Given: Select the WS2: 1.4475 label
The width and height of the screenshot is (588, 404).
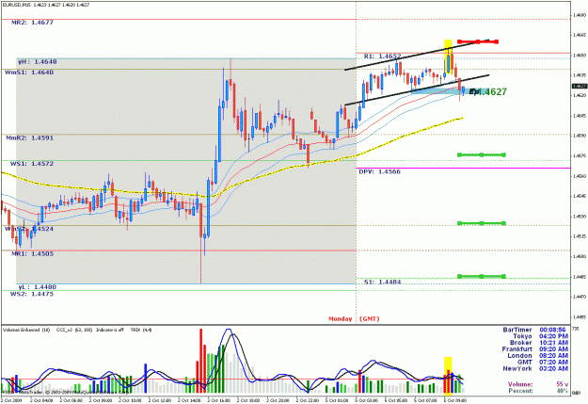Looking at the screenshot, I should (x=32, y=294).
